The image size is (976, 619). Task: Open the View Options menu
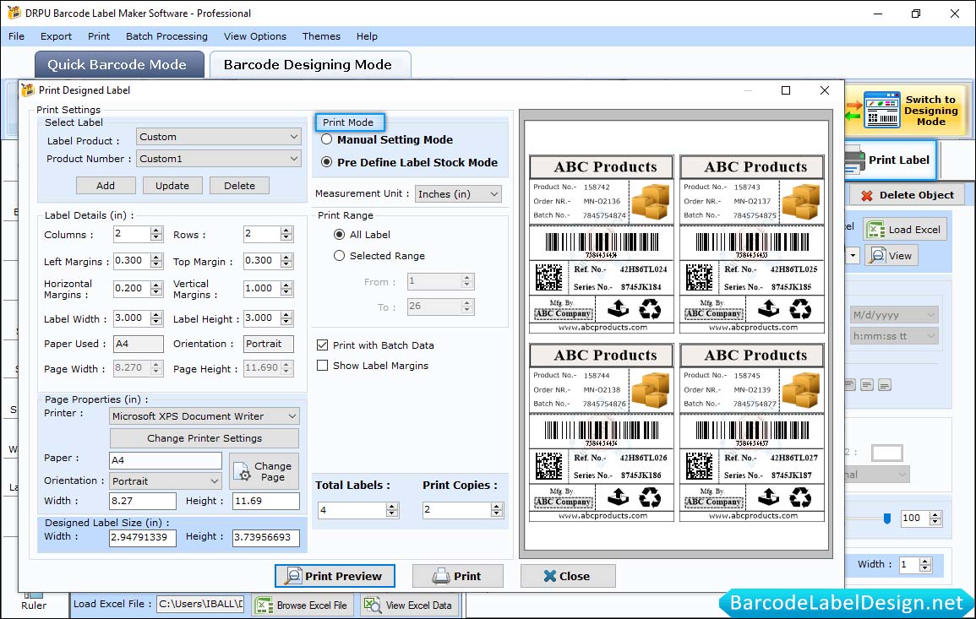[255, 36]
